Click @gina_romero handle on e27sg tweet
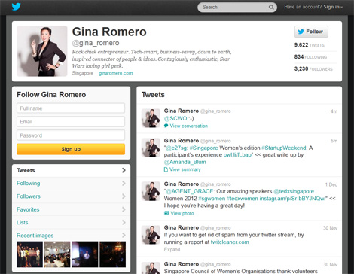The image size is (354, 274). click(x=215, y=141)
